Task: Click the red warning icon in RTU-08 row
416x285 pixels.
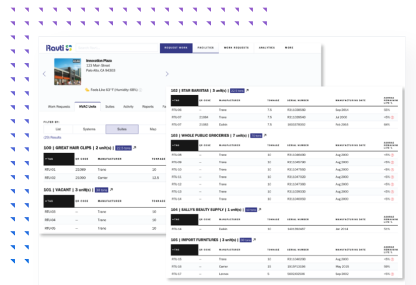Action: (x=393, y=155)
